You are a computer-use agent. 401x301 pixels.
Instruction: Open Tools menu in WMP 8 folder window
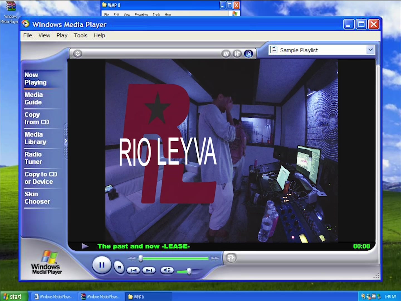point(156,14)
